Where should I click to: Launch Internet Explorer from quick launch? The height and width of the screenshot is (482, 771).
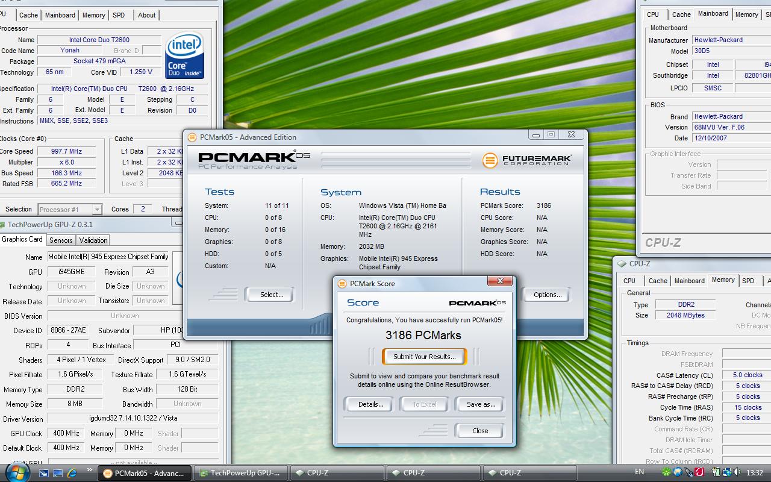coord(72,473)
